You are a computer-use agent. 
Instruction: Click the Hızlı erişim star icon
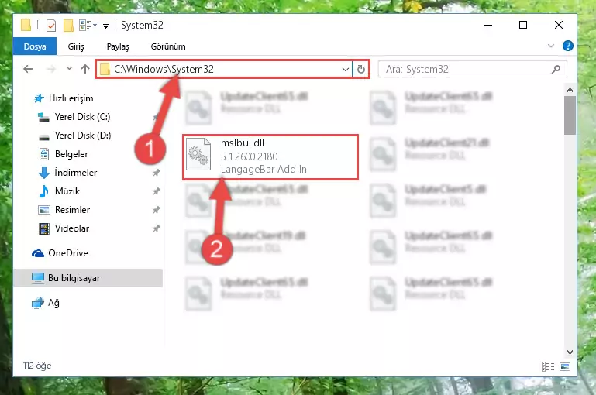[x=39, y=98]
